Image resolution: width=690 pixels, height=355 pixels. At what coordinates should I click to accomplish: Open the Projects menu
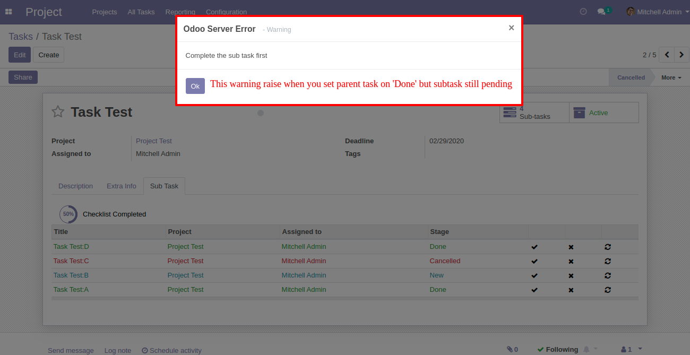(105, 12)
